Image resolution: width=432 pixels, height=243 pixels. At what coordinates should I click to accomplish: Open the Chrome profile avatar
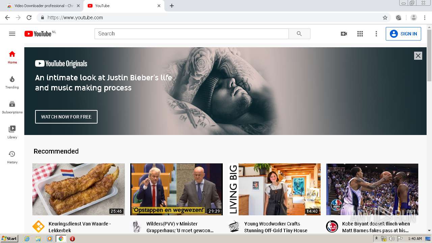pyautogui.click(x=414, y=18)
